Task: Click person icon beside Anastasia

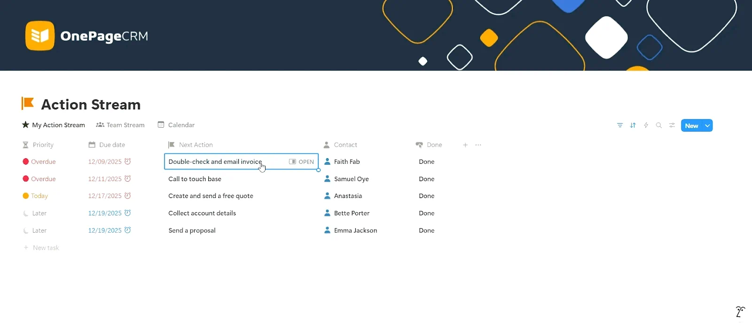Action: (328, 196)
